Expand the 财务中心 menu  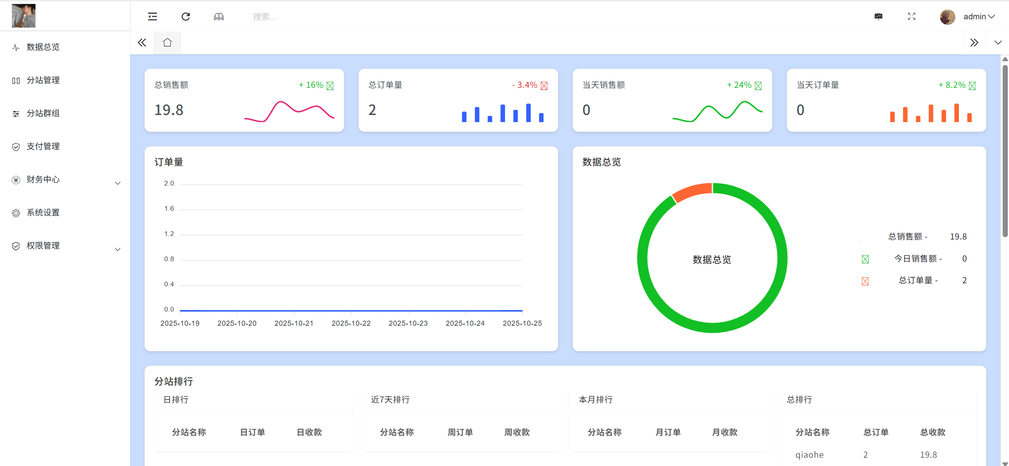coord(117,183)
